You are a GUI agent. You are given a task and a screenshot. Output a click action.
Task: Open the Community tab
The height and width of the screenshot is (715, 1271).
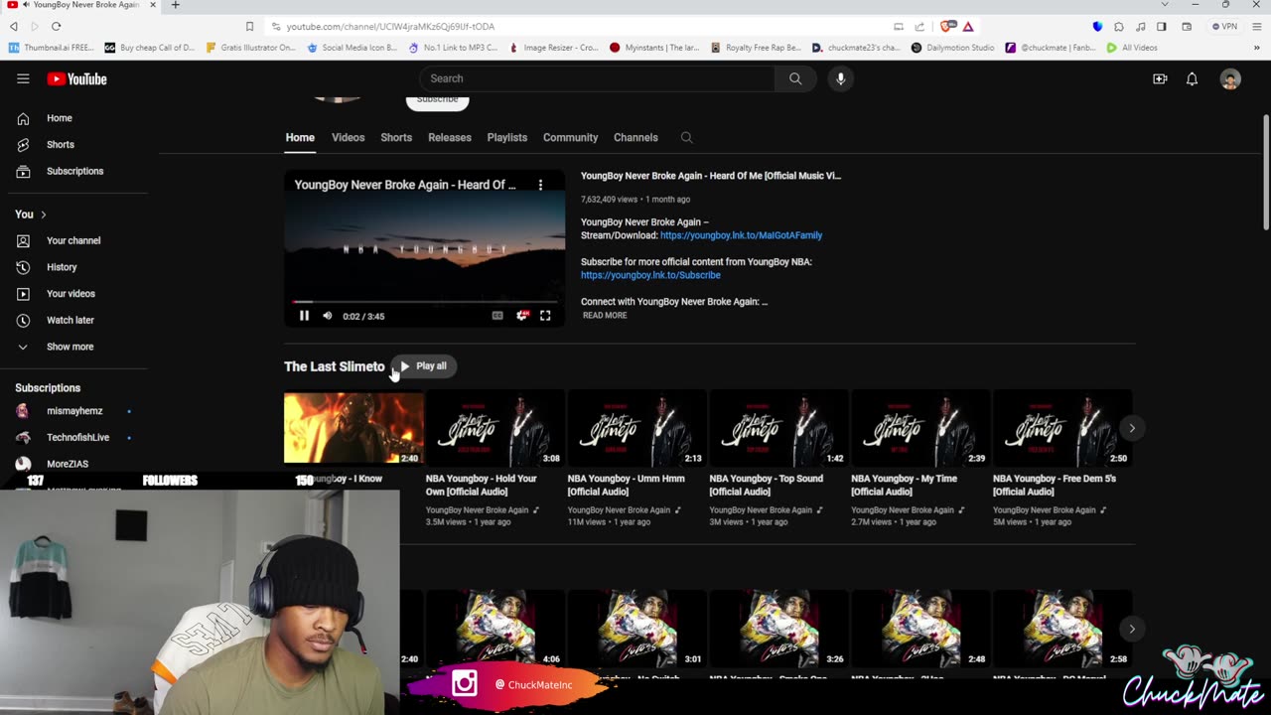pos(570,137)
